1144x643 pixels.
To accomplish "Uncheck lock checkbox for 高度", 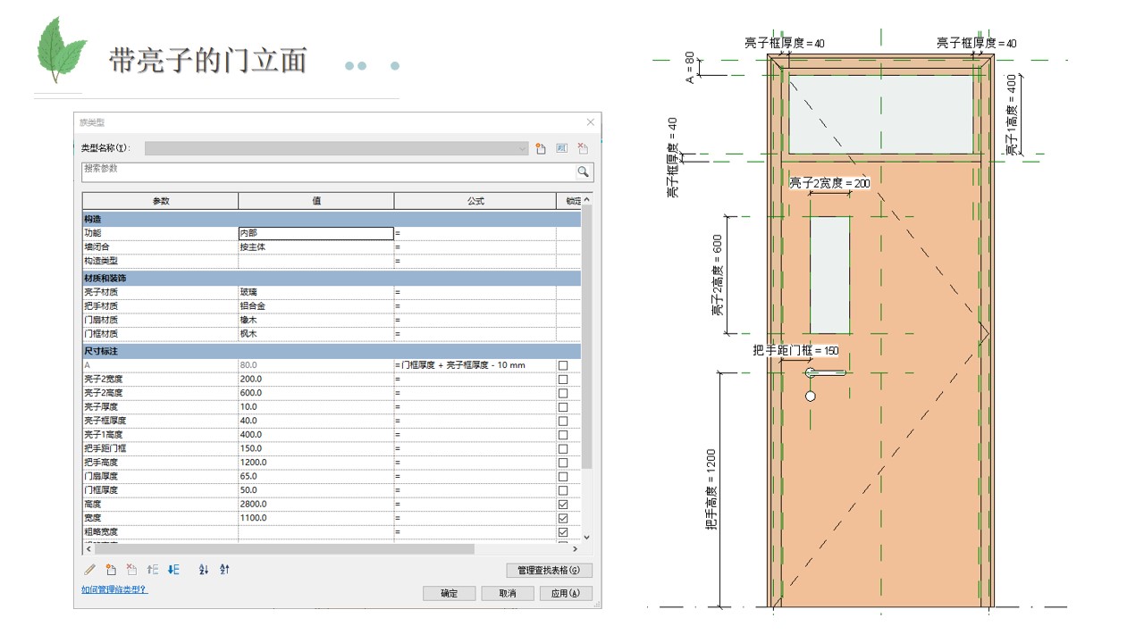I will click(x=563, y=505).
